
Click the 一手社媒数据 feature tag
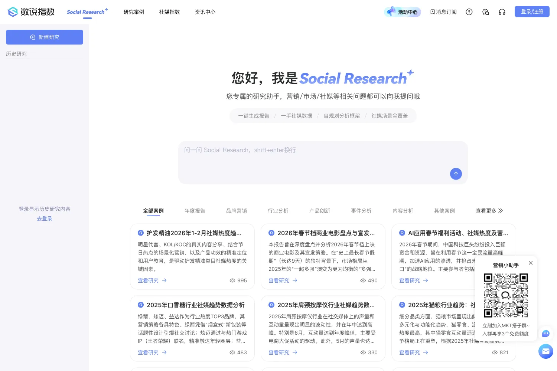(296, 116)
